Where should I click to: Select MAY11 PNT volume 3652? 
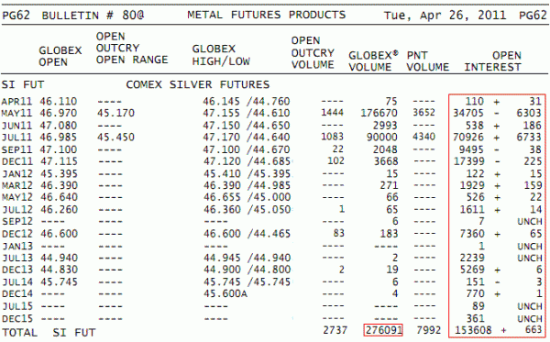(423, 113)
